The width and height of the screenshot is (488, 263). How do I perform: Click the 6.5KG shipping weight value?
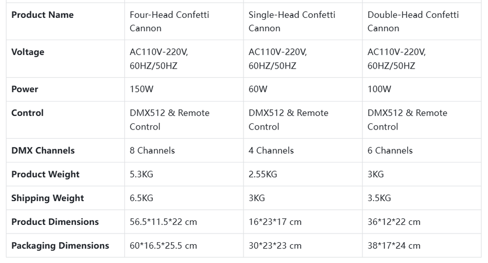(x=141, y=198)
